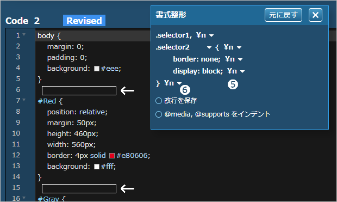Click the '#Red {' selector line

(50, 101)
